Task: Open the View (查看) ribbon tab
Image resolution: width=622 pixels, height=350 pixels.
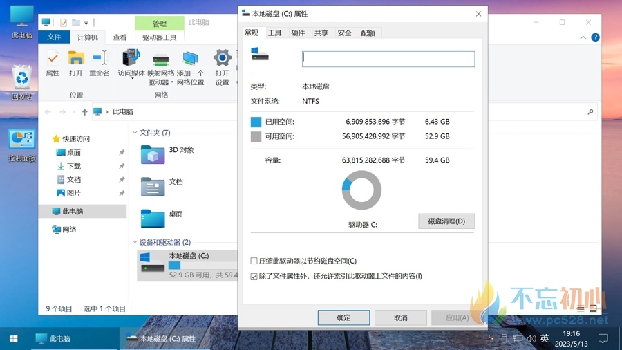Action: tap(120, 37)
